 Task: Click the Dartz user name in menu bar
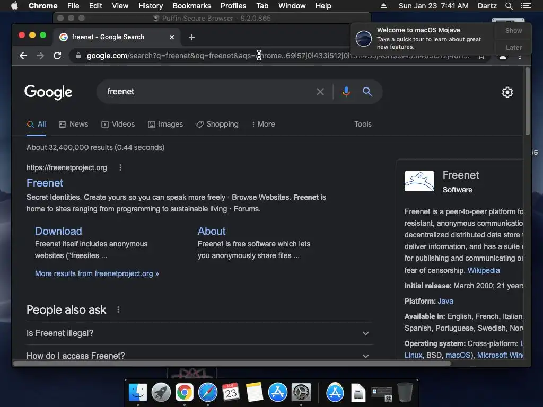point(487,6)
